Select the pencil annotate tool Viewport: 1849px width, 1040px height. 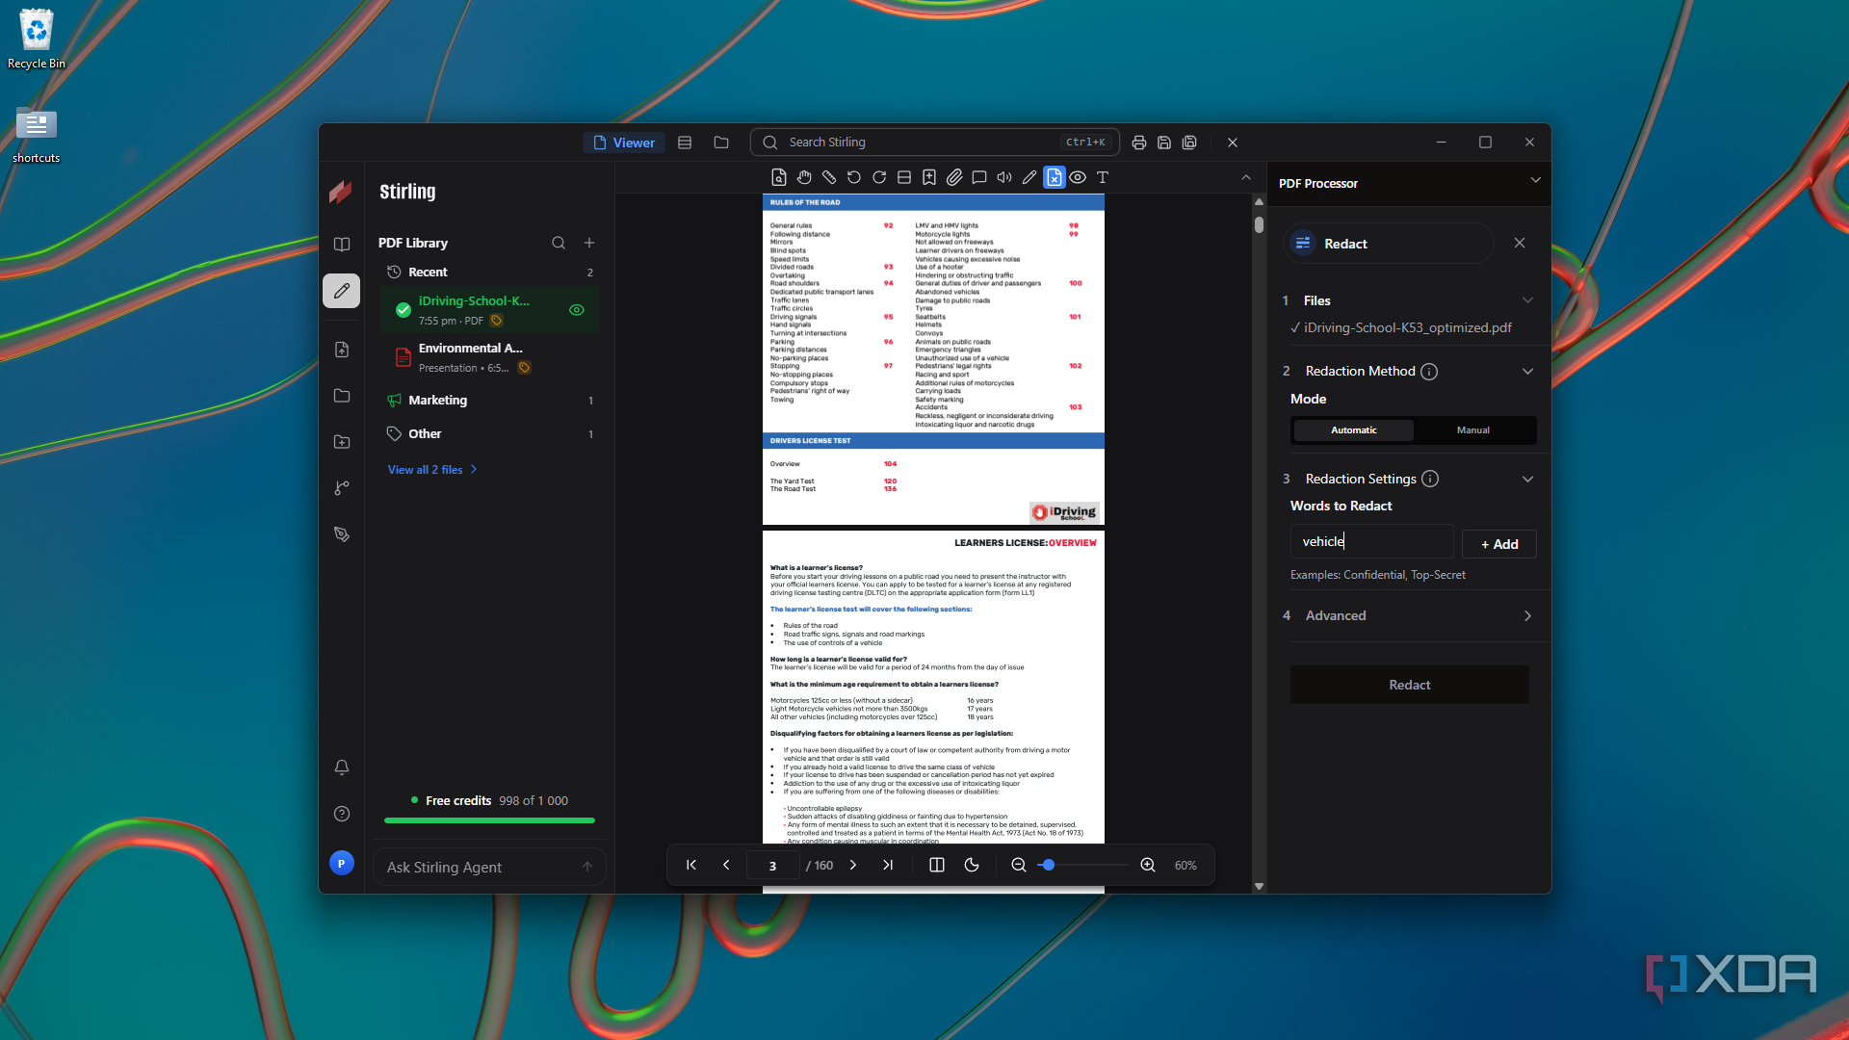1029,177
